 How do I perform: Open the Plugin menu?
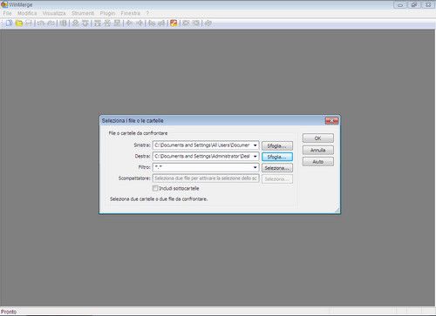click(107, 13)
